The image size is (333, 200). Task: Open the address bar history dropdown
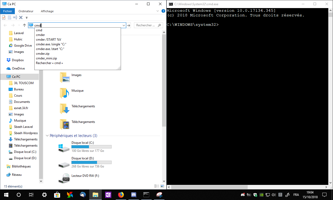[124, 25]
